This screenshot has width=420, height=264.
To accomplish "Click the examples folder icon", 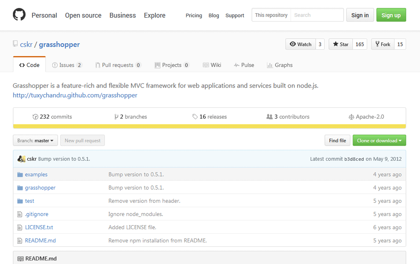I will click(x=20, y=175).
